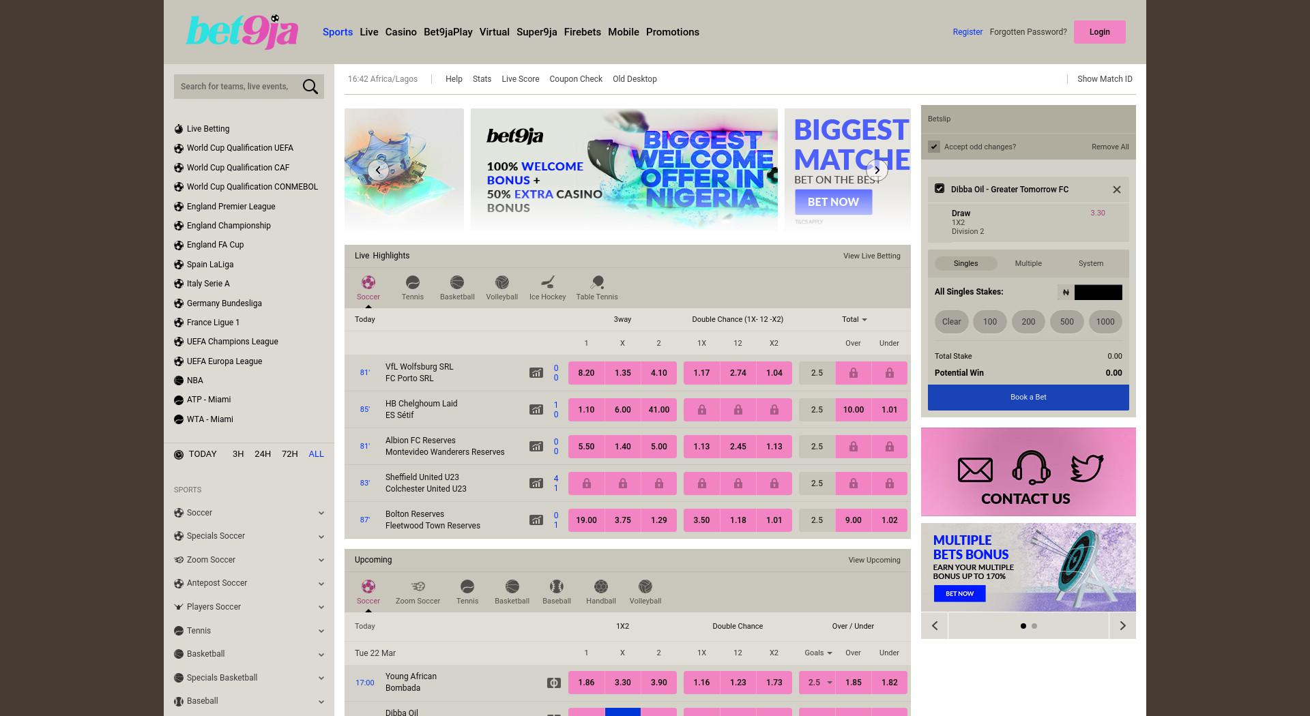Open stats chart for Bolton Reserves match
The image size is (1310, 716).
click(536, 520)
